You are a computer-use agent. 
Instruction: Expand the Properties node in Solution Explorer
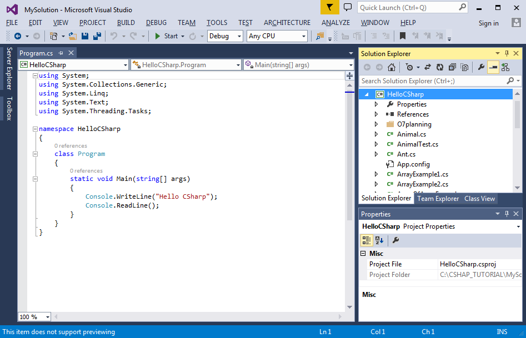(x=377, y=104)
